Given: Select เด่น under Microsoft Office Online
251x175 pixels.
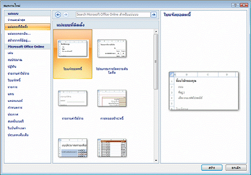Looking at the screenshot, I should pyautogui.click(x=10, y=53).
